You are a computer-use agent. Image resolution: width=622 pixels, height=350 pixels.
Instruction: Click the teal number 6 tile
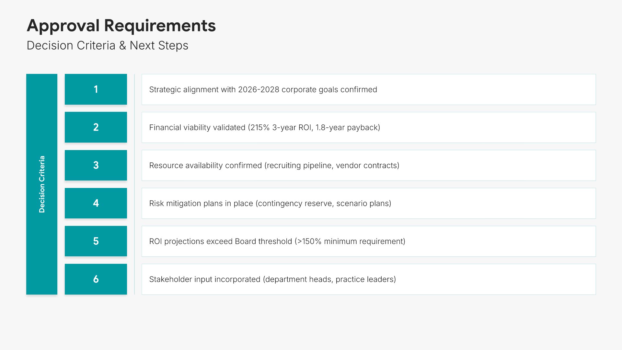coord(96,279)
